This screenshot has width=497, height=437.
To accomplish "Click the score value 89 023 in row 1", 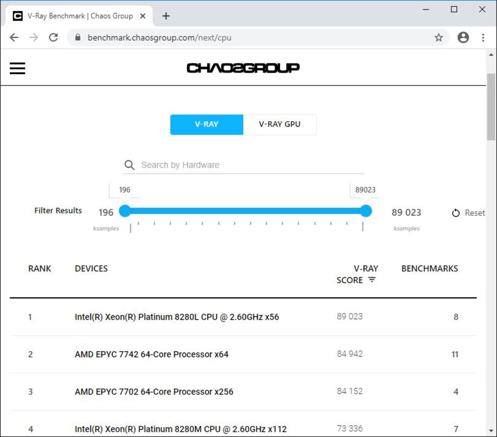I will pyautogui.click(x=350, y=316).
